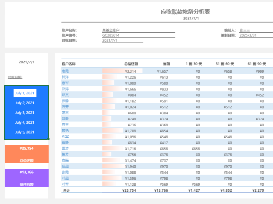Click the ¥4,852 column total
Screen dimensions: 273x204
(x=226, y=190)
